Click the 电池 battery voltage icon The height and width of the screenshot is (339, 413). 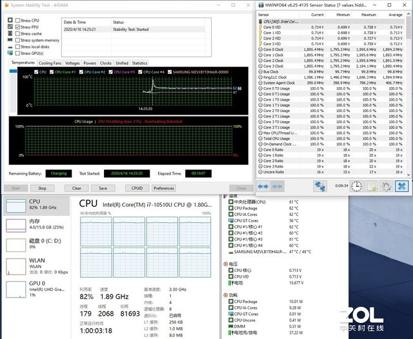pos(231,283)
